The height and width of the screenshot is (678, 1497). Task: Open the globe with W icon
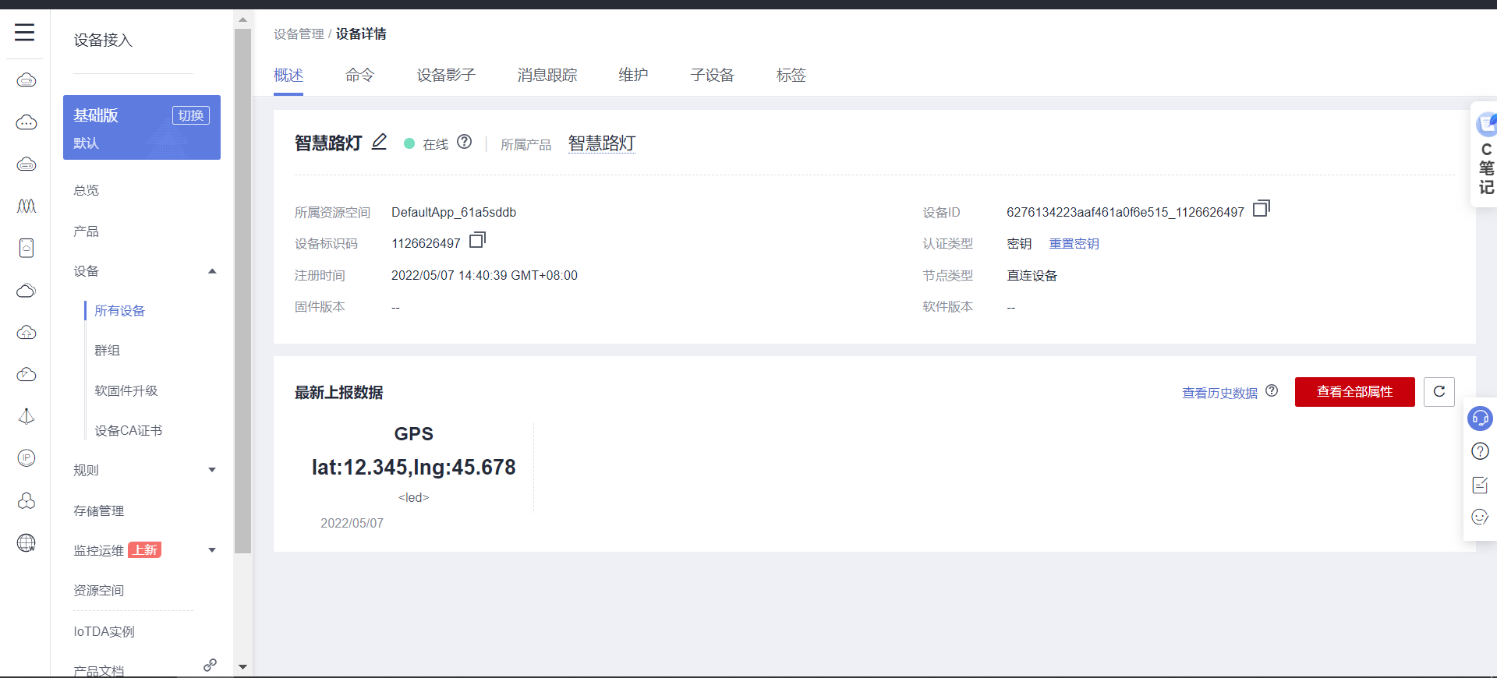pyautogui.click(x=27, y=542)
